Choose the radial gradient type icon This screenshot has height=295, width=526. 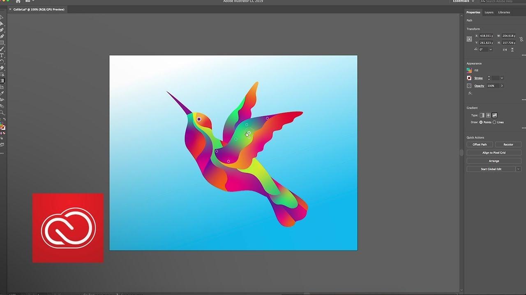click(488, 116)
